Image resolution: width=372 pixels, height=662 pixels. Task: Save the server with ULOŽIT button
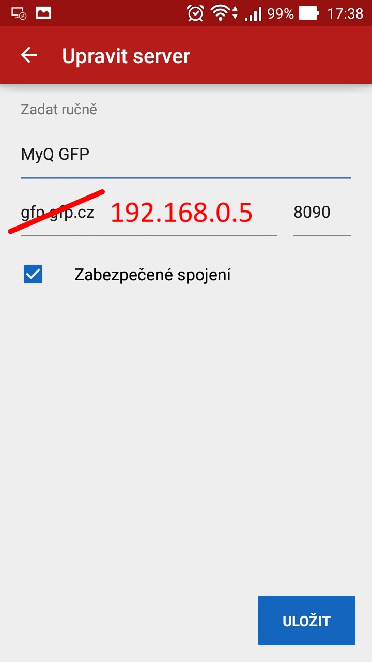click(x=306, y=621)
